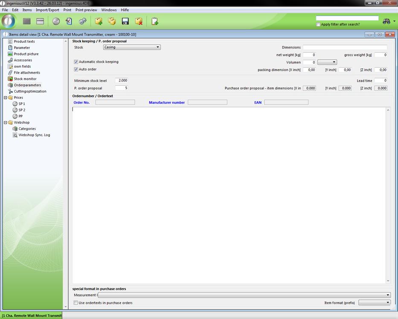398x319 pixels.
Task: Open the Print preview menu
Action: click(86, 10)
